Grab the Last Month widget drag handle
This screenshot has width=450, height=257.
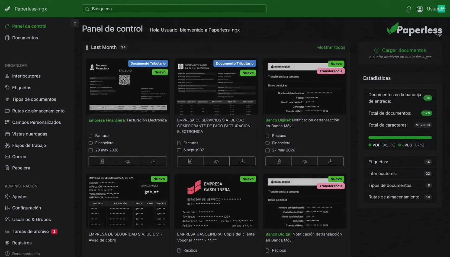click(87, 47)
